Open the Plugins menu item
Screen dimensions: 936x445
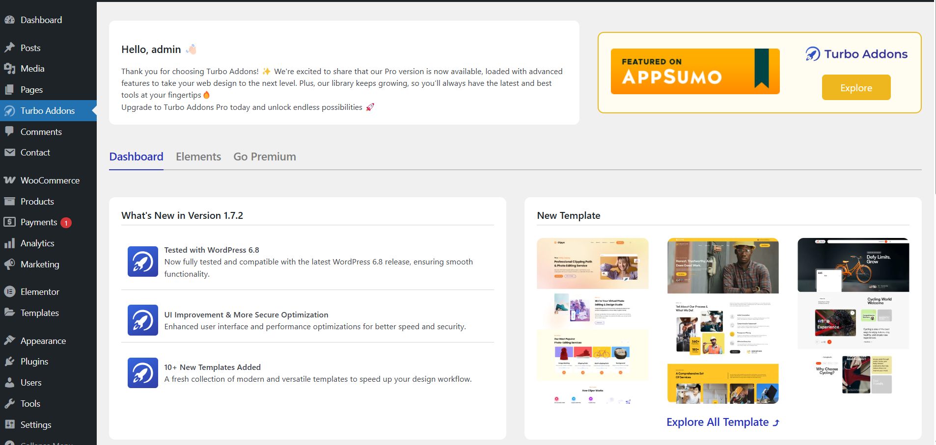[x=48, y=362]
